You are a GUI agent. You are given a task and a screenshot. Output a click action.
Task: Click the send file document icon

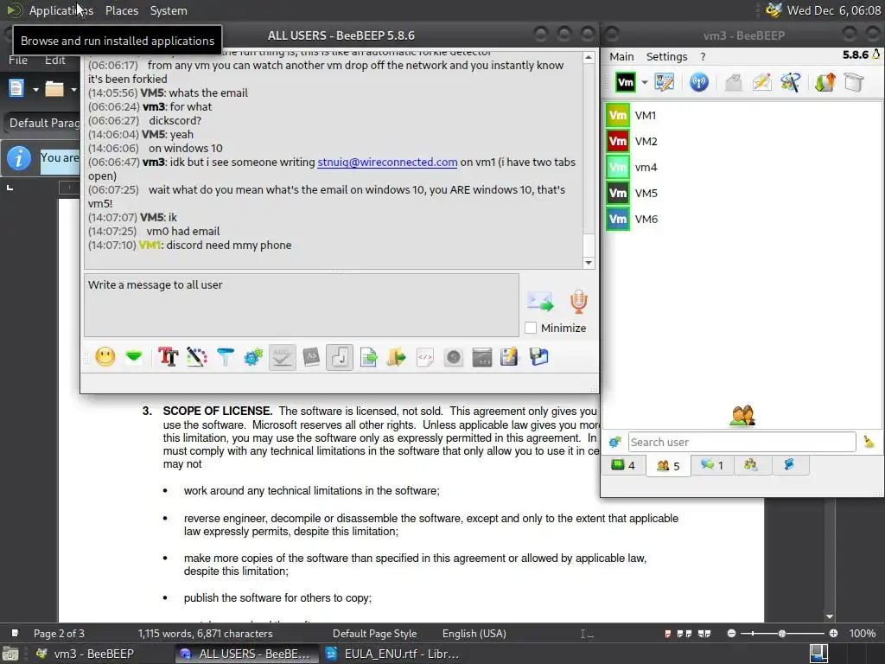(x=368, y=357)
